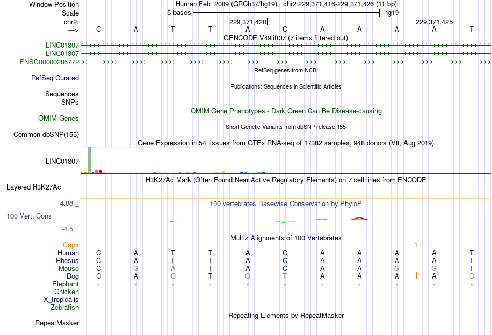Image resolution: width=492 pixels, height=335 pixels.
Task: Click the SNPs track label
Action: point(70,102)
